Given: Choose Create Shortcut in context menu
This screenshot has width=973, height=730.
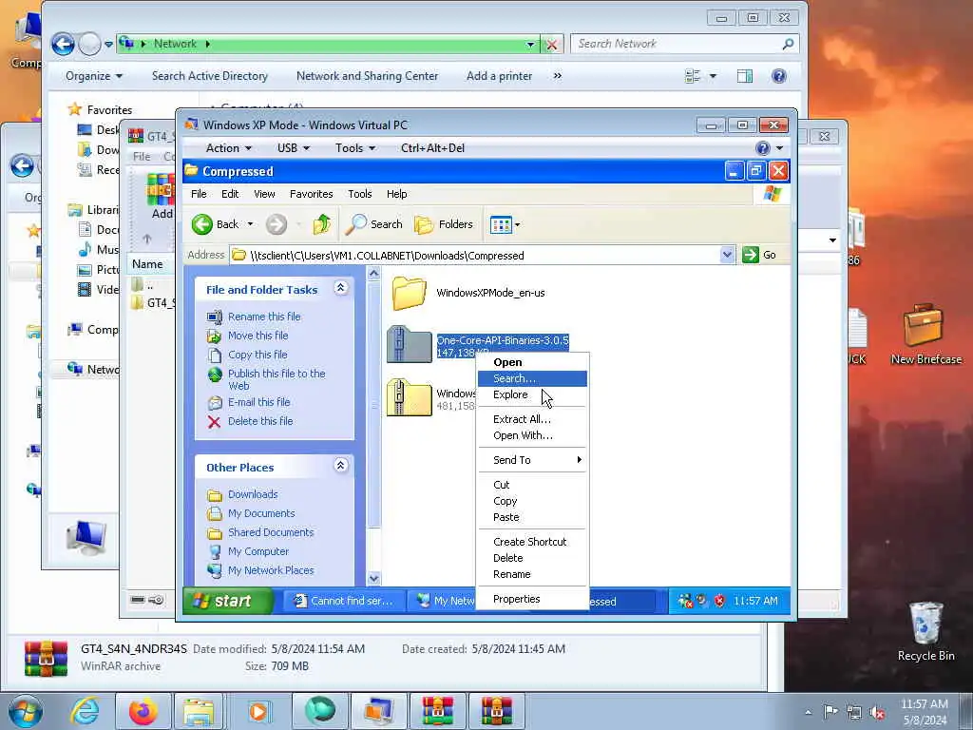Looking at the screenshot, I should 532,541.
